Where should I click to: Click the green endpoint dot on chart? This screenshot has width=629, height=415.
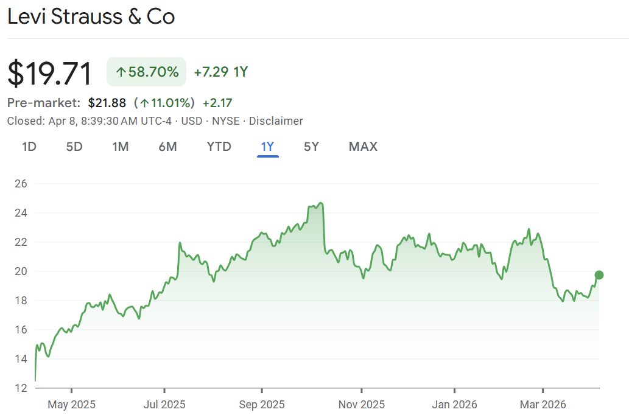tap(599, 275)
